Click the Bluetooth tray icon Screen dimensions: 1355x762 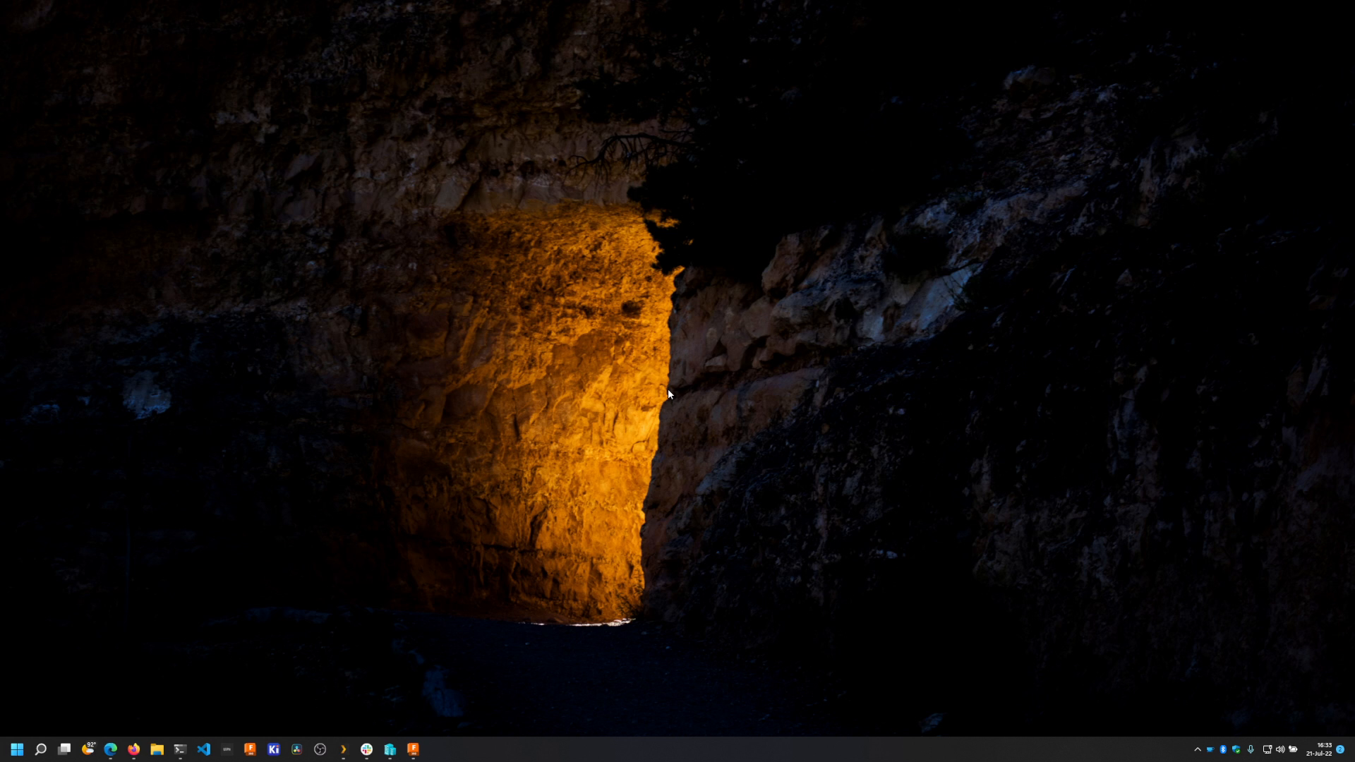1223,749
